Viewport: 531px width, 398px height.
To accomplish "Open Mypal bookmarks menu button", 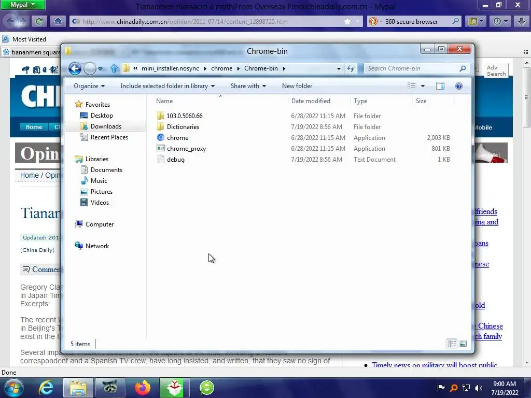I will [476, 21].
